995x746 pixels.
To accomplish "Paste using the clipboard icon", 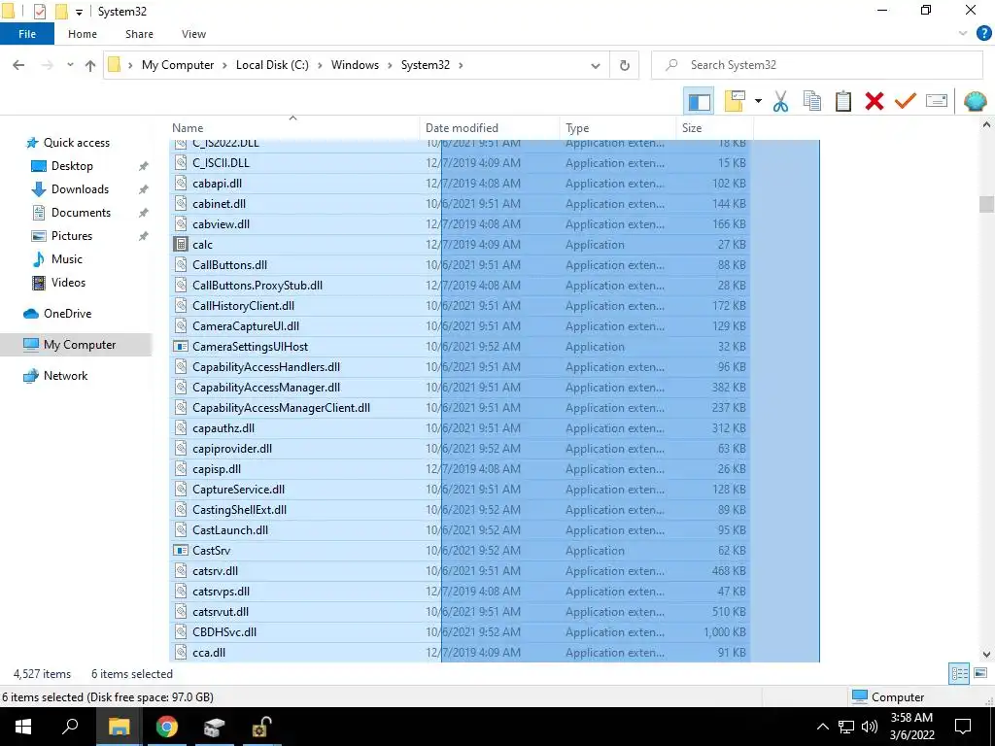I will [842, 101].
